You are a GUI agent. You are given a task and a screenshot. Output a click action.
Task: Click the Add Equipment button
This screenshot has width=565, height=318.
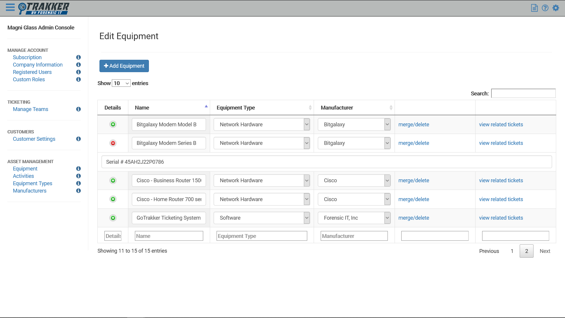coord(124,66)
